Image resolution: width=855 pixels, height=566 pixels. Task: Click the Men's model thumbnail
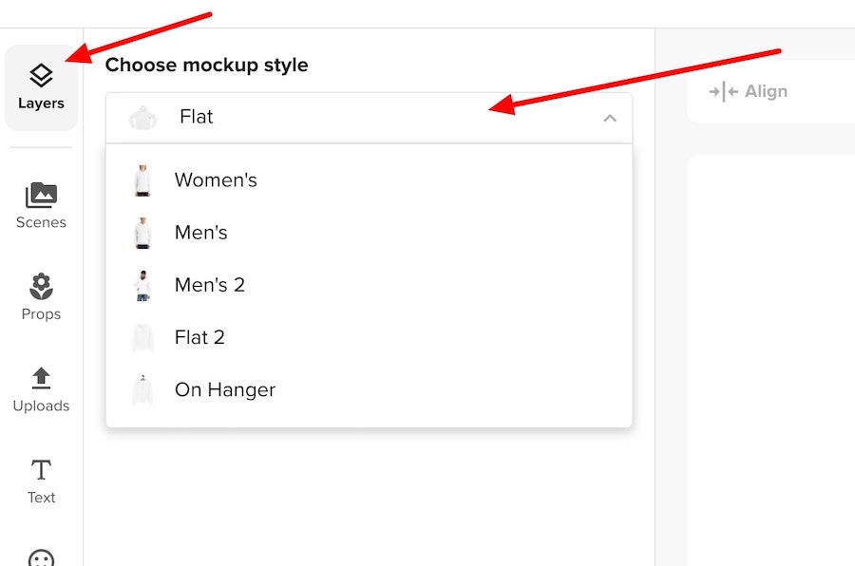pyautogui.click(x=142, y=233)
